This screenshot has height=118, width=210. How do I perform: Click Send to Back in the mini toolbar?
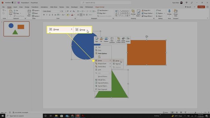click(x=119, y=40)
